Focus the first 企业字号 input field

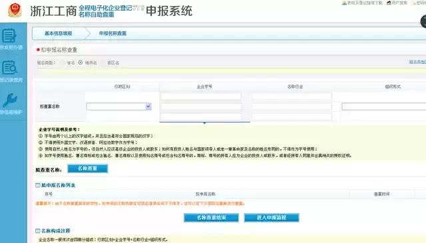click(201, 97)
